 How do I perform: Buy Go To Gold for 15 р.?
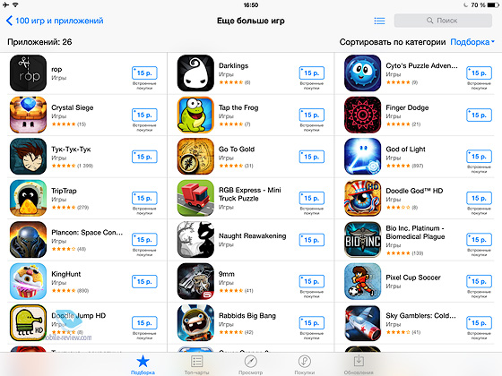(x=312, y=157)
